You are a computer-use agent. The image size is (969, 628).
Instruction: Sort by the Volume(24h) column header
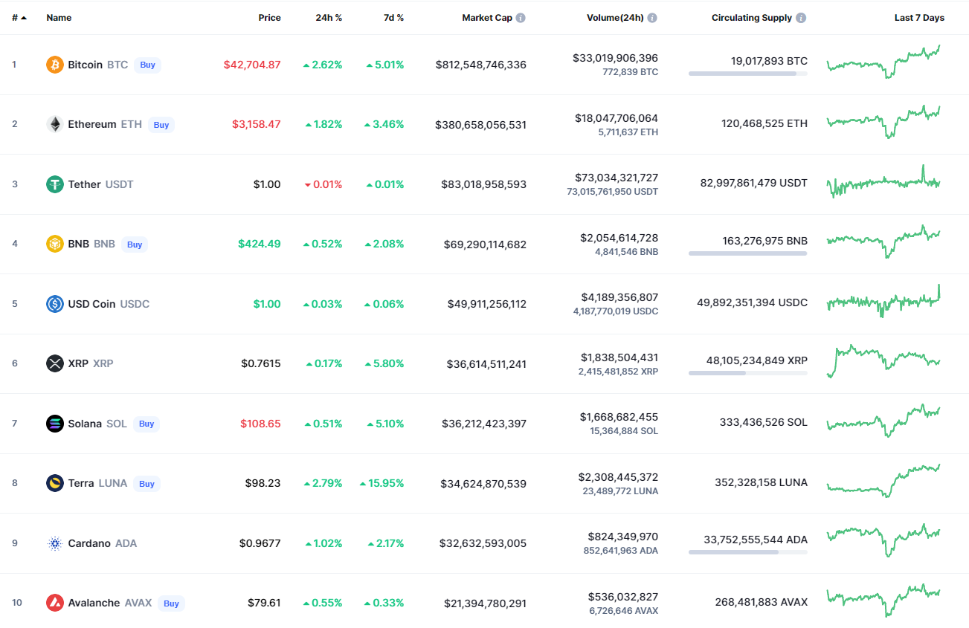pos(615,18)
